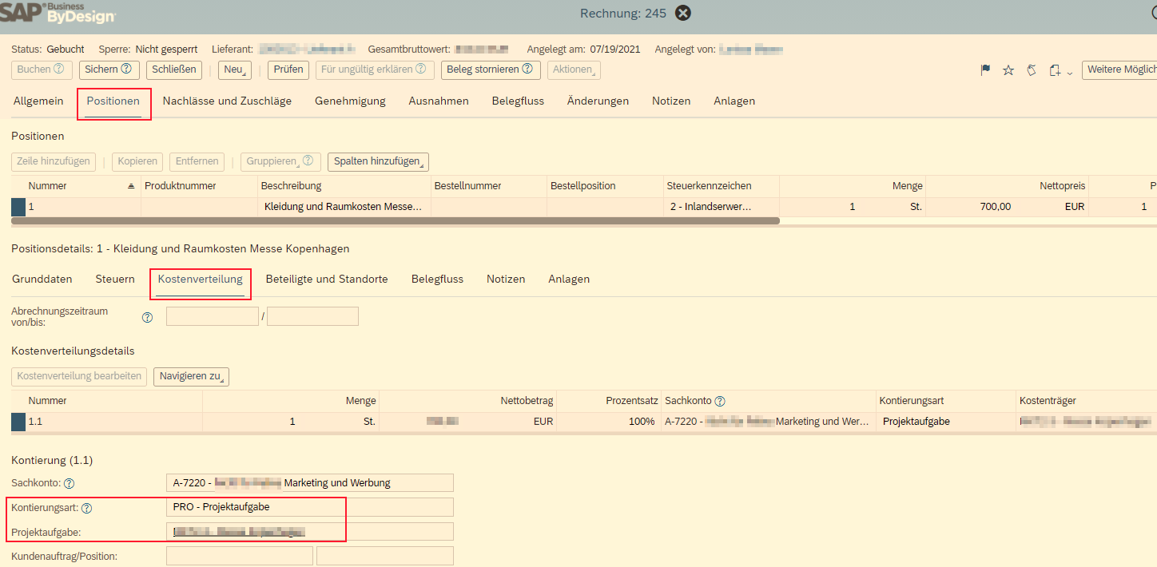Open the Navigieren zu dropdown
The width and height of the screenshot is (1157, 567).
191,376
